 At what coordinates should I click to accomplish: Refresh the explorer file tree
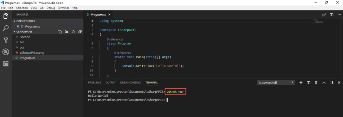[73, 32]
